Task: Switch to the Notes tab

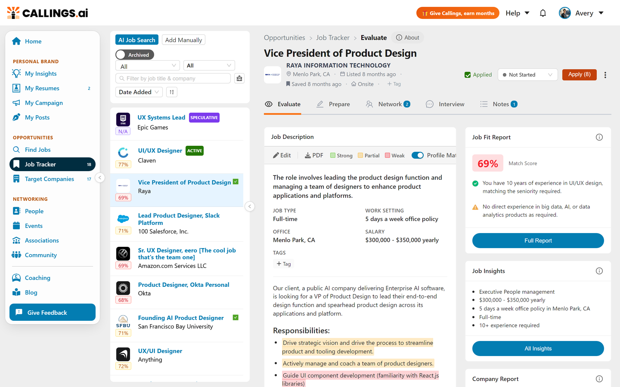Action: click(499, 104)
